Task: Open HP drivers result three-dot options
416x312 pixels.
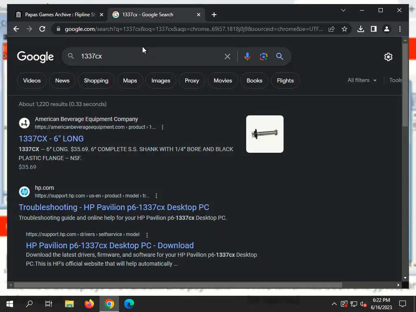Action: pos(147,235)
